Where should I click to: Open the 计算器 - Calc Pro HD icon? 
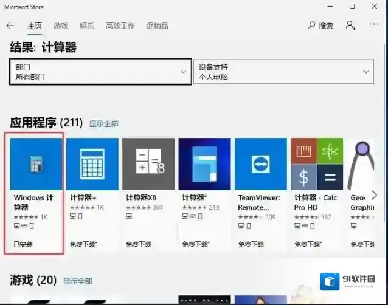click(316, 164)
